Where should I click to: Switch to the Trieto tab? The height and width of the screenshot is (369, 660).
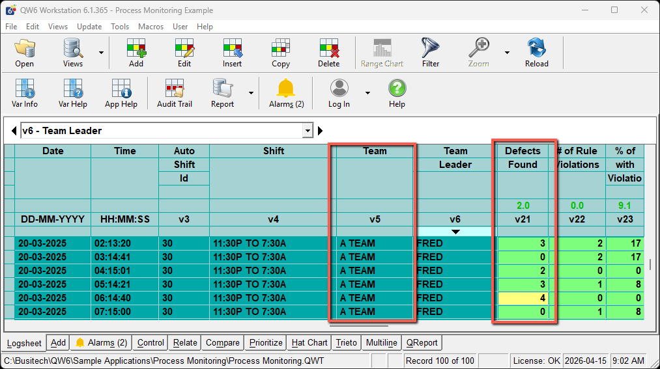[x=347, y=343]
